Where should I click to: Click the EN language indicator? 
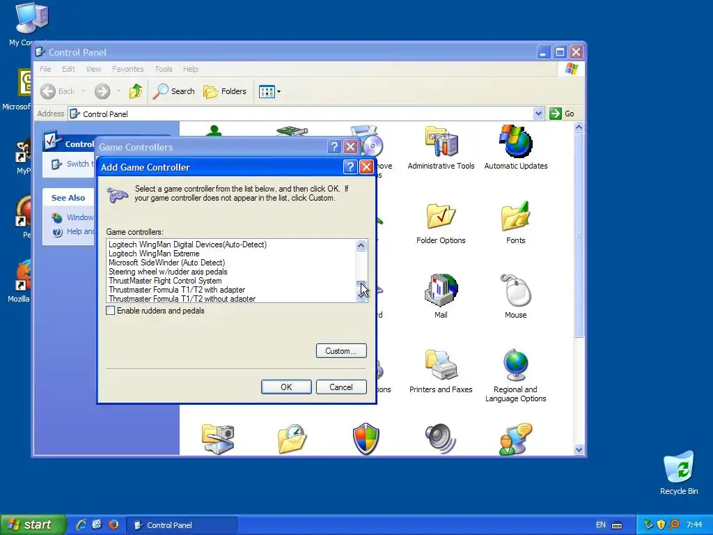600,525
